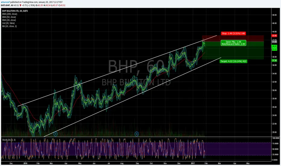Select the EMA (20, close) indicator label
Viewport: 281px width, 166px height.
click(9, 20)
